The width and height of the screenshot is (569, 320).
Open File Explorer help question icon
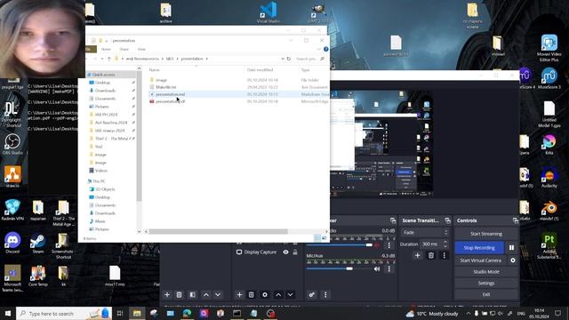pos(326,49)
